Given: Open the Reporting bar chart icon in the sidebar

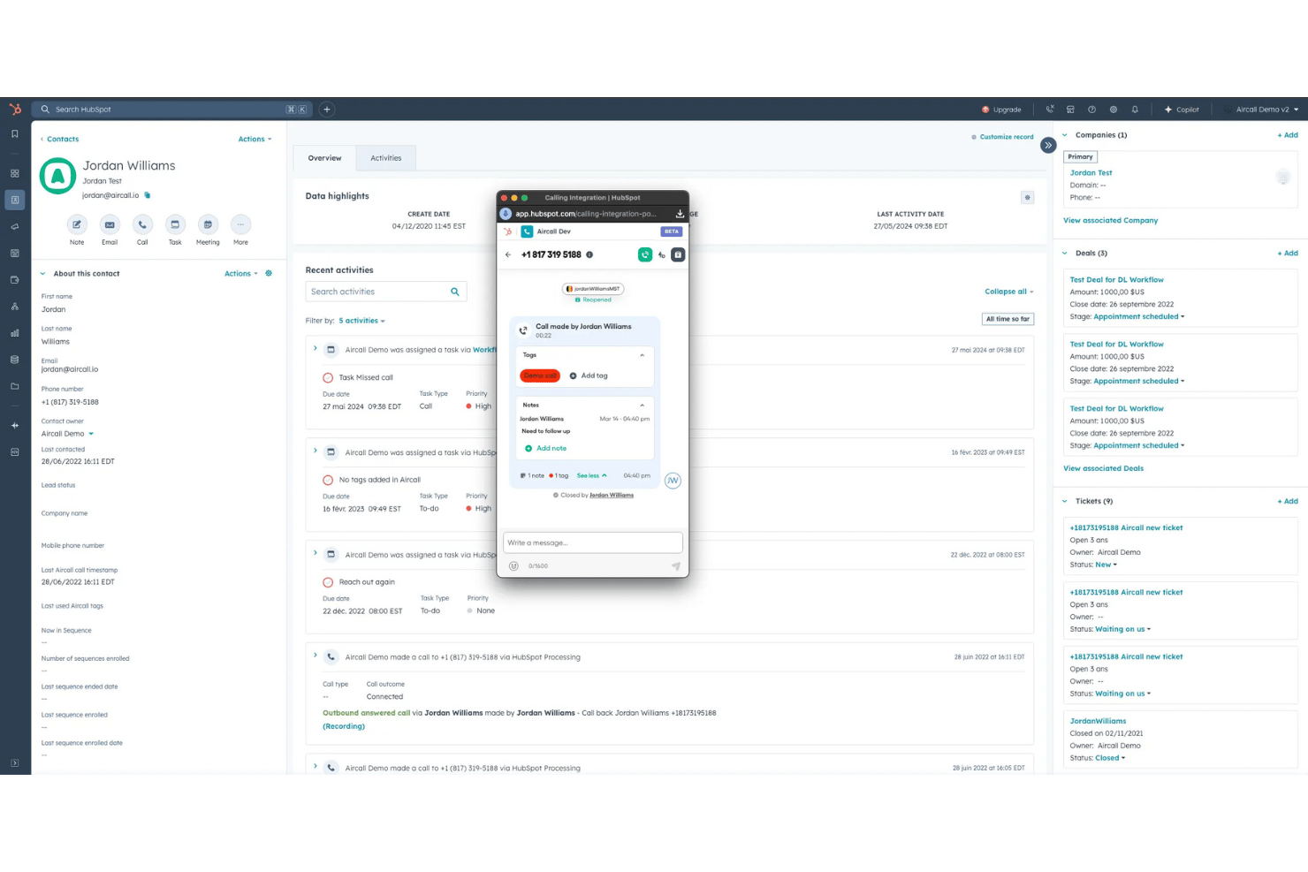Looking at the screenshot, I should coord(15,333).
